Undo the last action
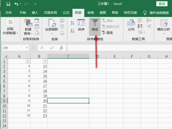This screenshot has height=129, width=172. tap(16, 4)
